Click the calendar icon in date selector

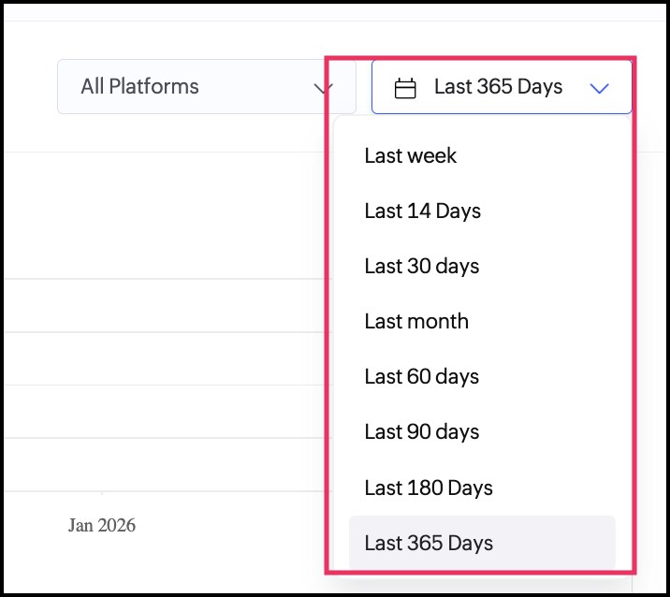pos(405,88)
